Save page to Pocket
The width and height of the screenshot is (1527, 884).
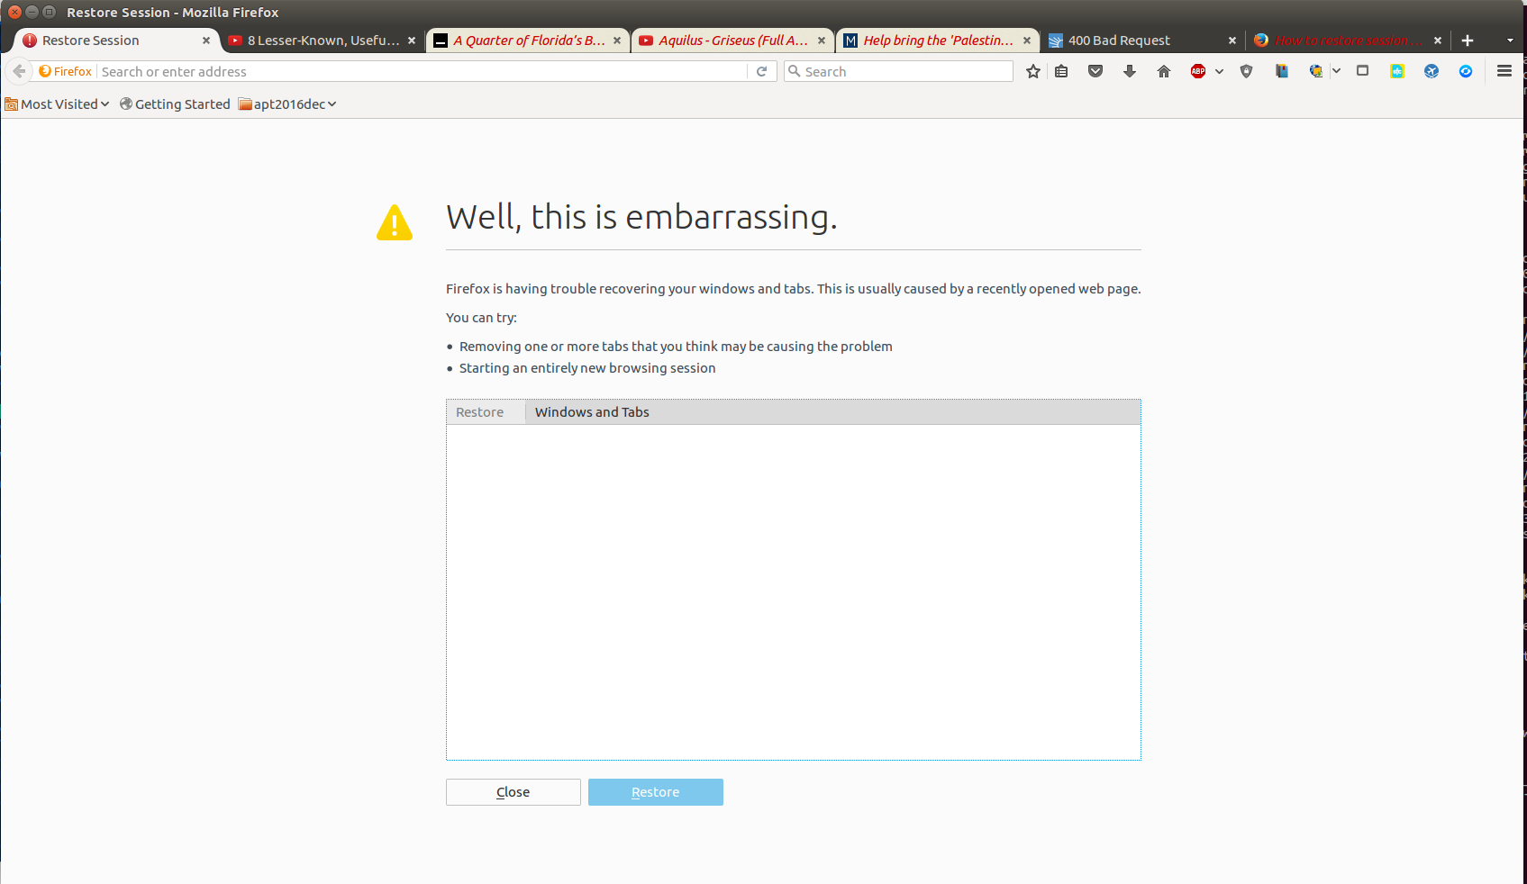point(1095,71)
